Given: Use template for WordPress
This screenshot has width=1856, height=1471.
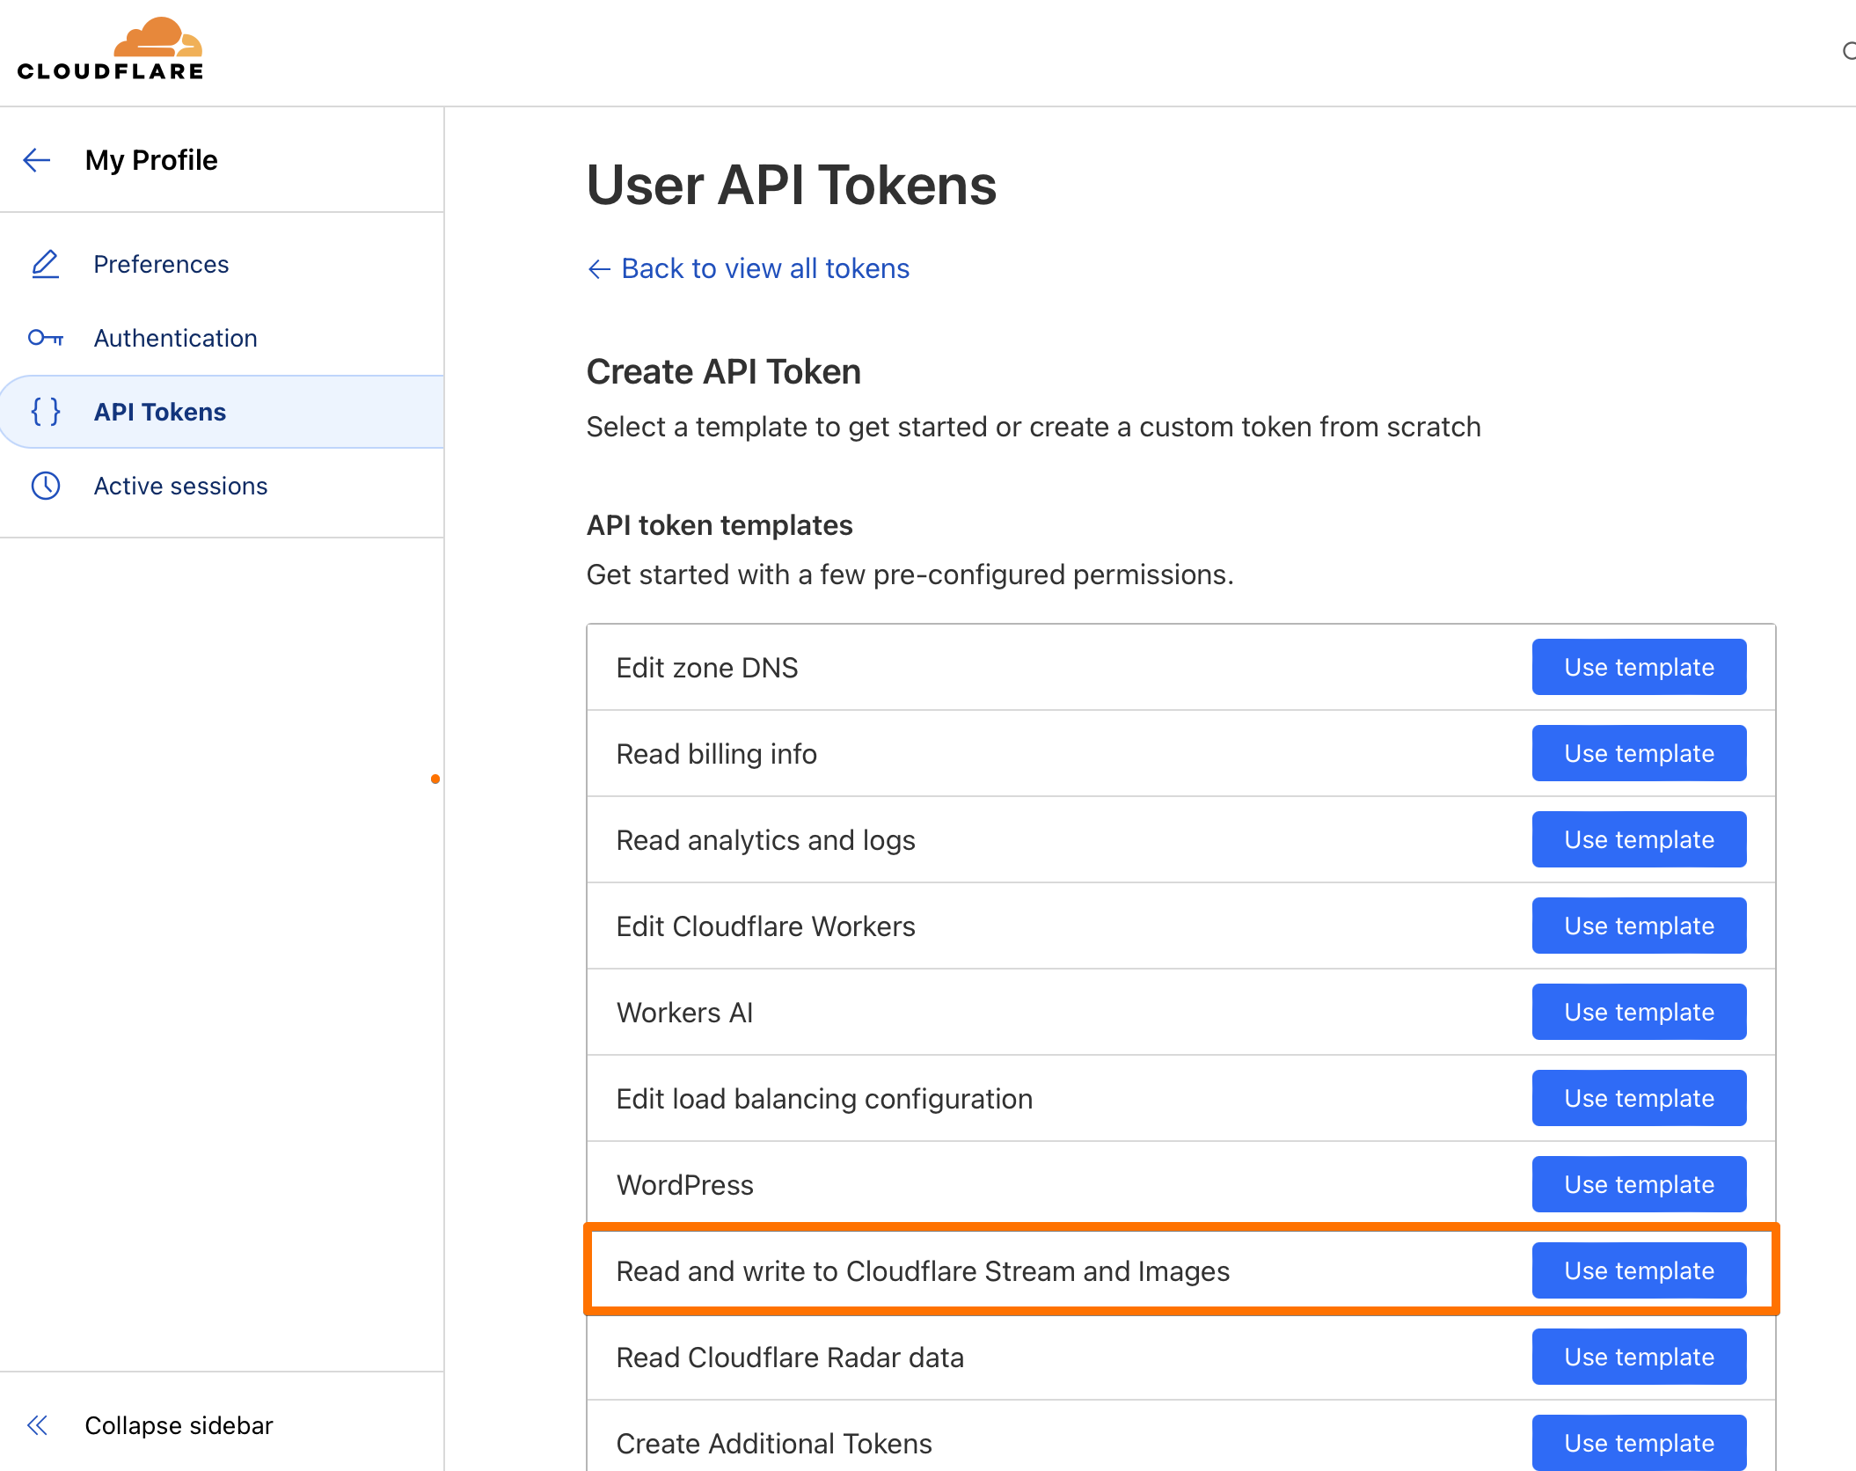Looking at the screenshot, I should (1639, 1184).
